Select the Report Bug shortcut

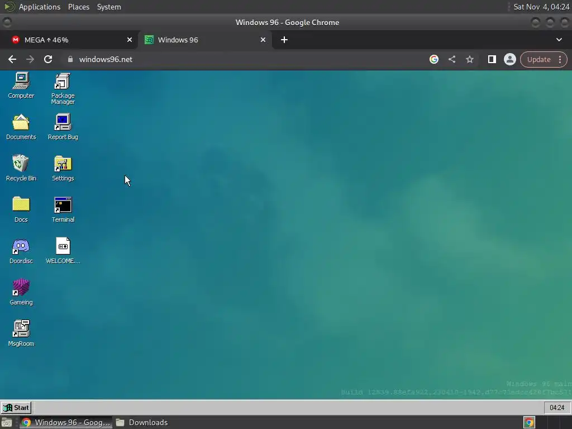[63, 127]
